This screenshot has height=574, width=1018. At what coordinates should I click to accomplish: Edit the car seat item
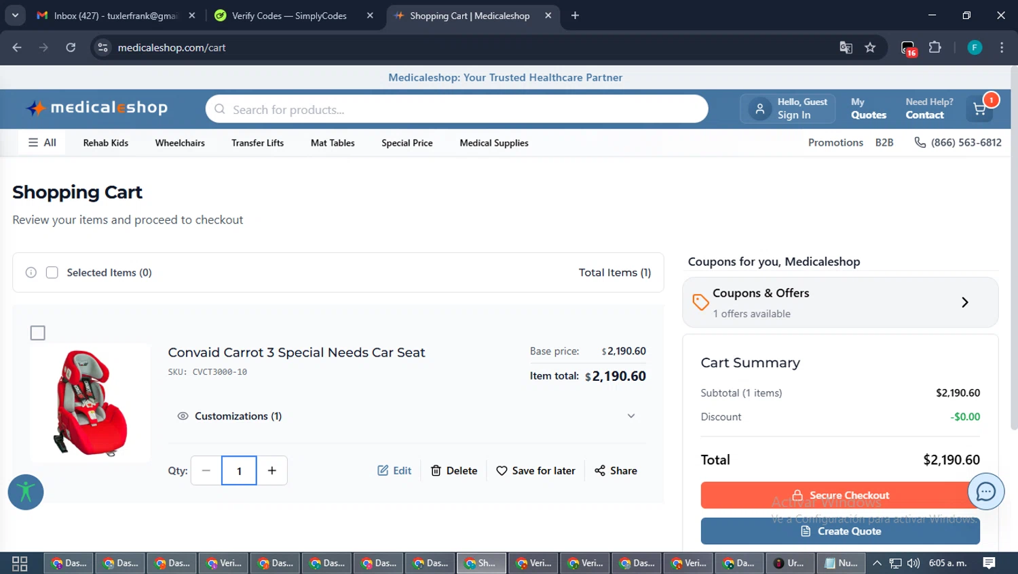tap(394, 470)
